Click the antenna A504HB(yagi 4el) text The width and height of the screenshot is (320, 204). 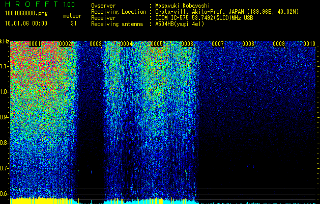[x=180, y=24]
